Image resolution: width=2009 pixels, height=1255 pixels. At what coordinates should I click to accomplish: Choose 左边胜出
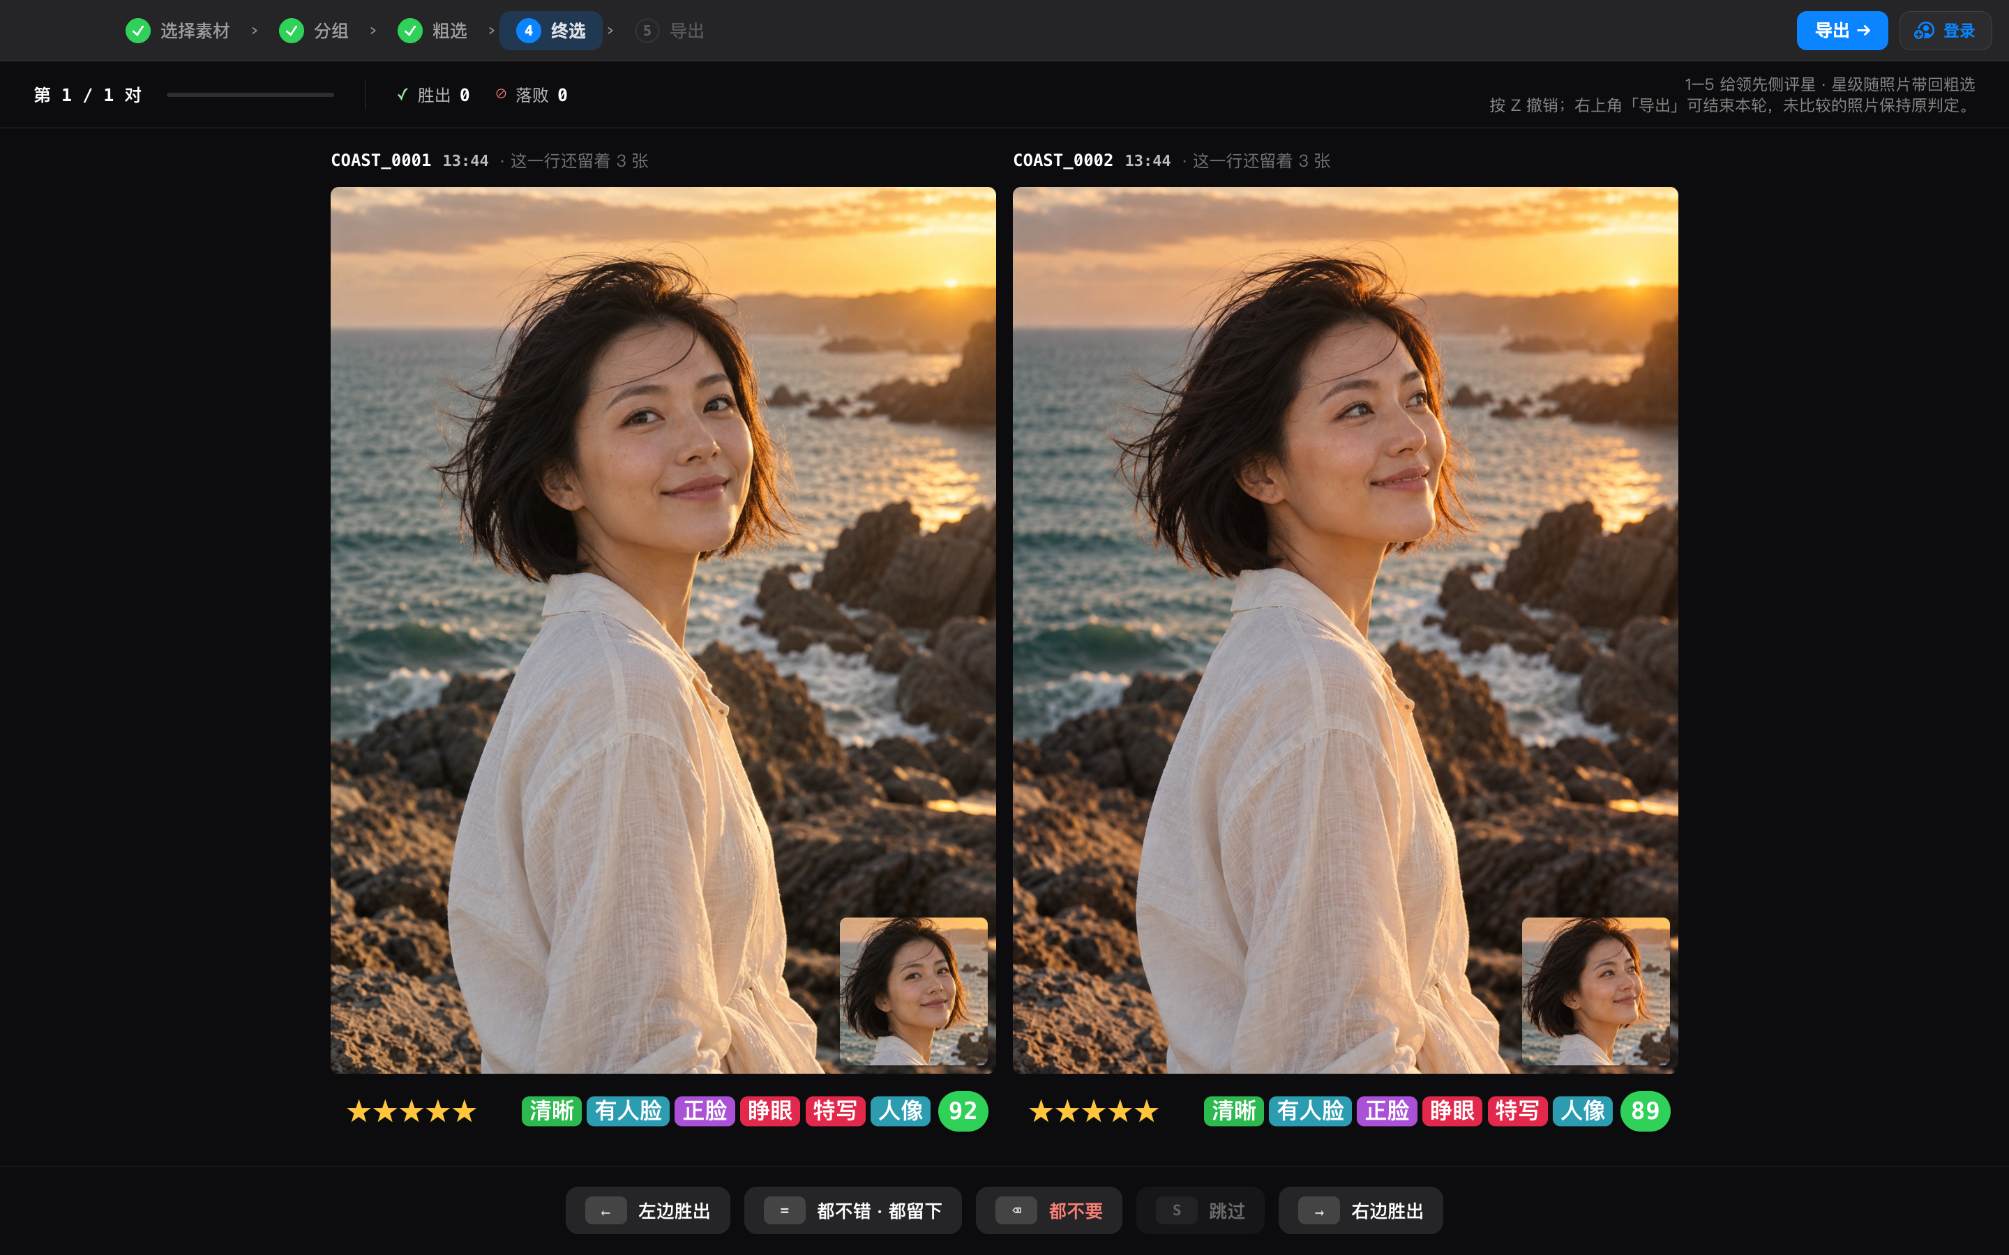[x=647, y=1211]
